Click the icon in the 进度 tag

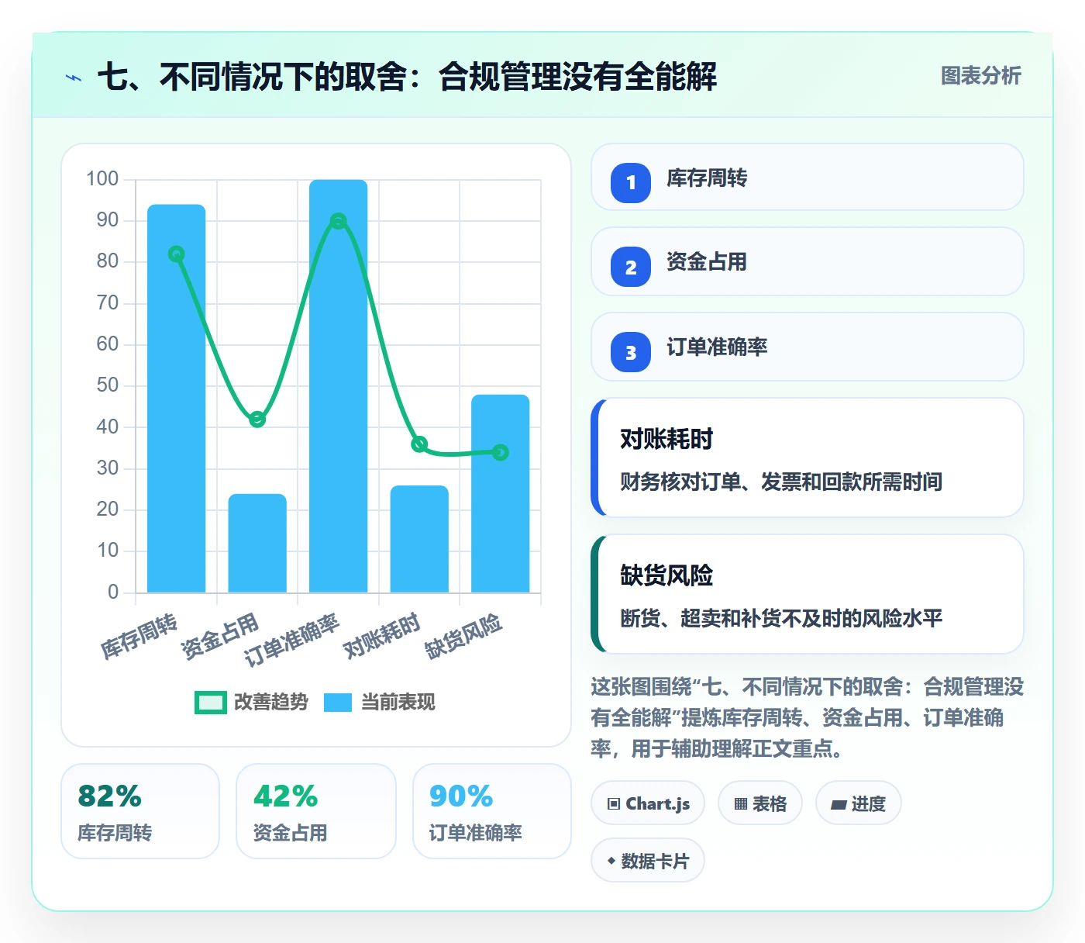pos(839,804)
